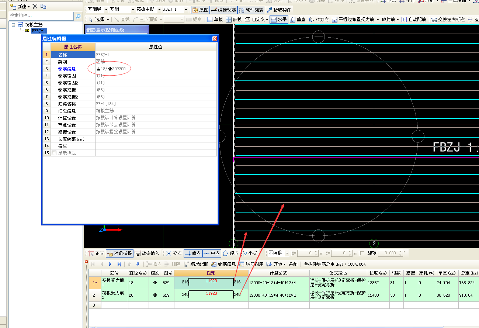Click the 长度调整(mm) property value cell

pos(156,139)
